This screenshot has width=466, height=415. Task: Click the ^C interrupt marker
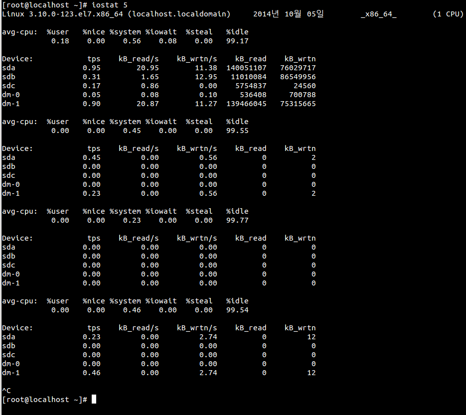[6, 391]
